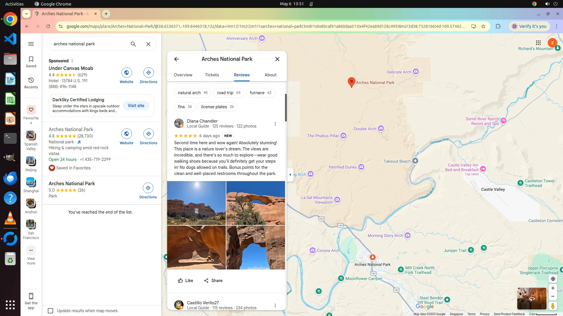This screenshot has width=563, height=316.
Task: Open Diana Chandler's review options menu
Action: pos(275,124)
